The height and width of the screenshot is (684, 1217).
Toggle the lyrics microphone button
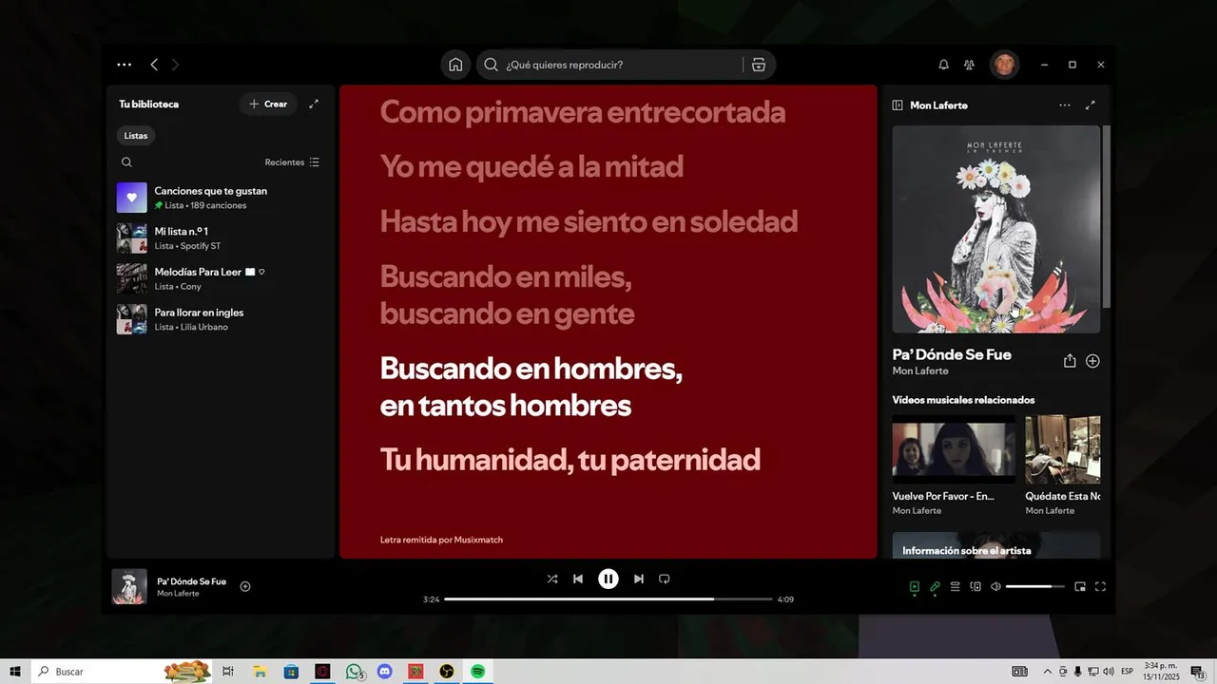click(935, 587)
